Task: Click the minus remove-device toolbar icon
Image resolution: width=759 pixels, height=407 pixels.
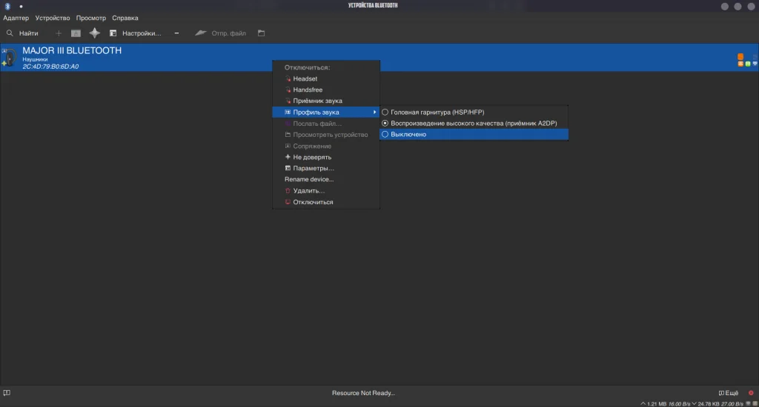Action: (176, 33)
